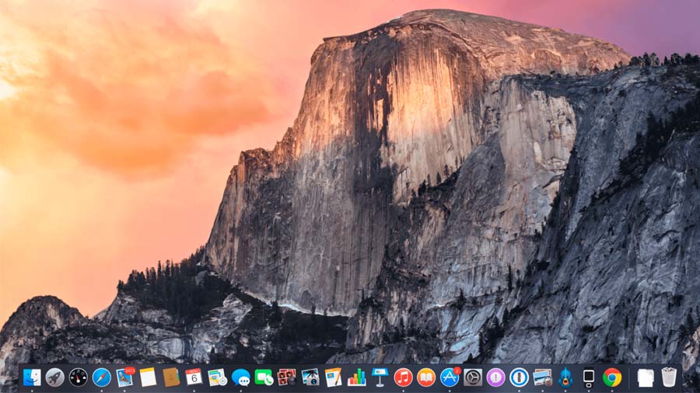The image size is (700, 393).
Task: Open Finder from the Dock
Action: (32, 377)
